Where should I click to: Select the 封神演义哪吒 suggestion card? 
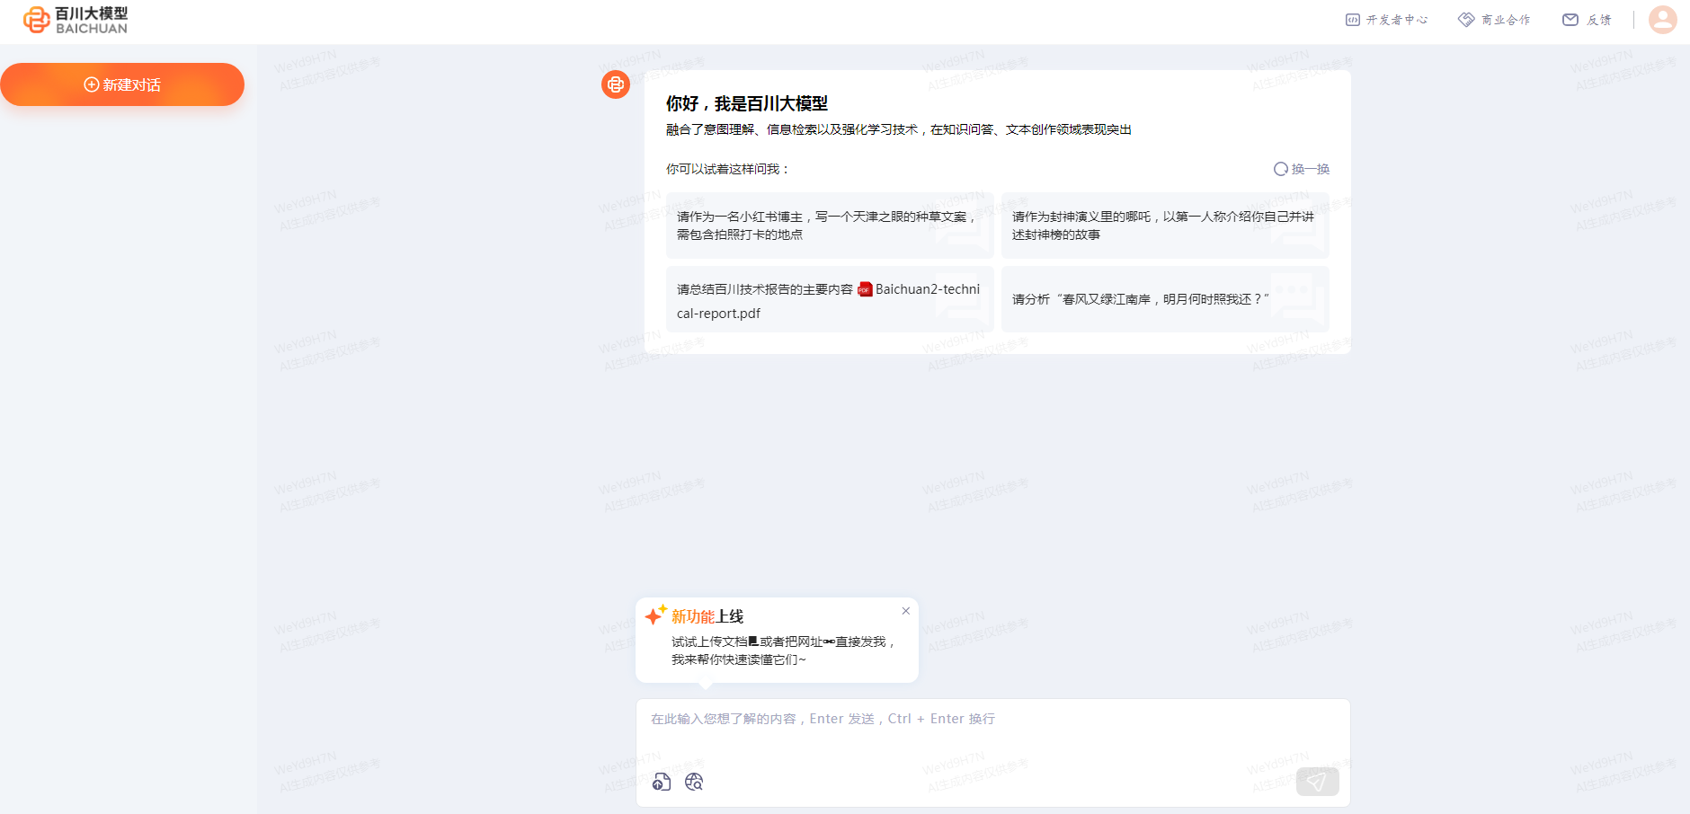(x=1165, y=226)
